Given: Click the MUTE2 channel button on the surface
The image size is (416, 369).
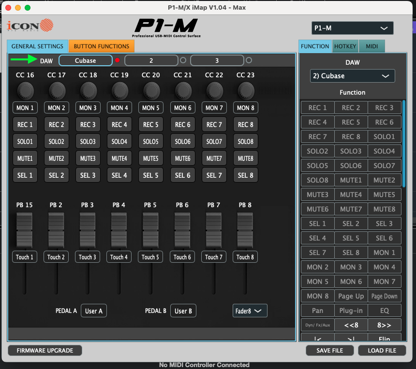Looking at the screenshot, I should (x=56, y=158).
